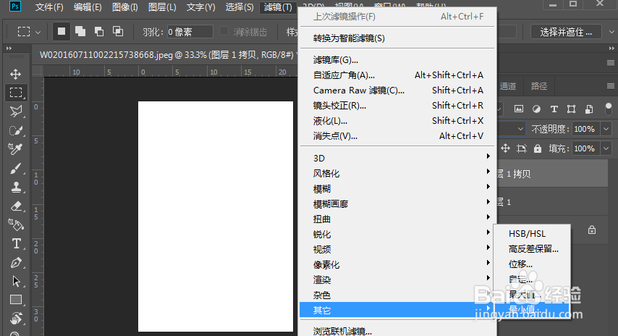Viewport: 618px width, 336px height.
Task: Select the Eraser tool
Action: pyautogui.click(x=16, y=206)
